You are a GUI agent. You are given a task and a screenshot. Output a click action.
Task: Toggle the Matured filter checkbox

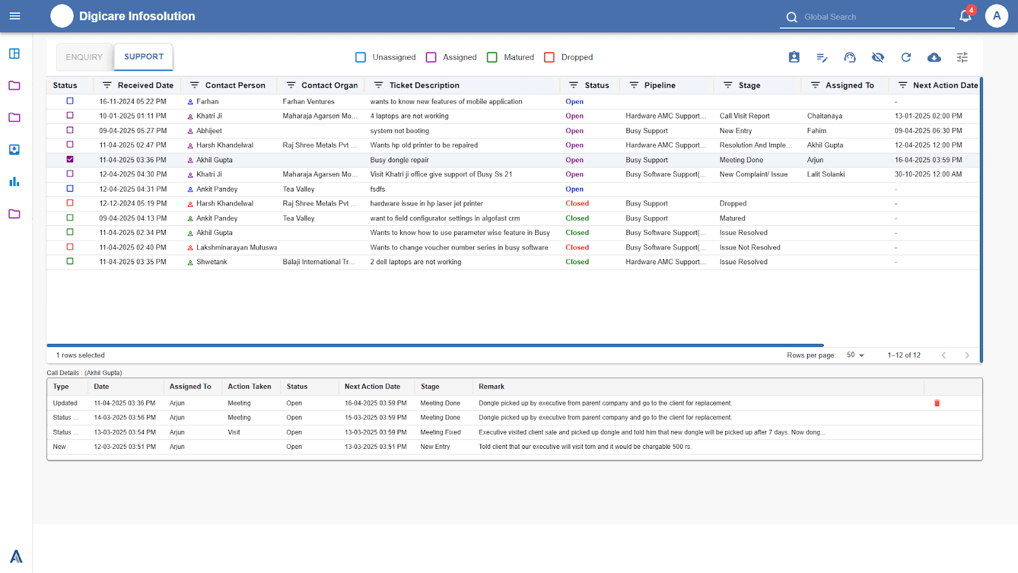[492, 57]
